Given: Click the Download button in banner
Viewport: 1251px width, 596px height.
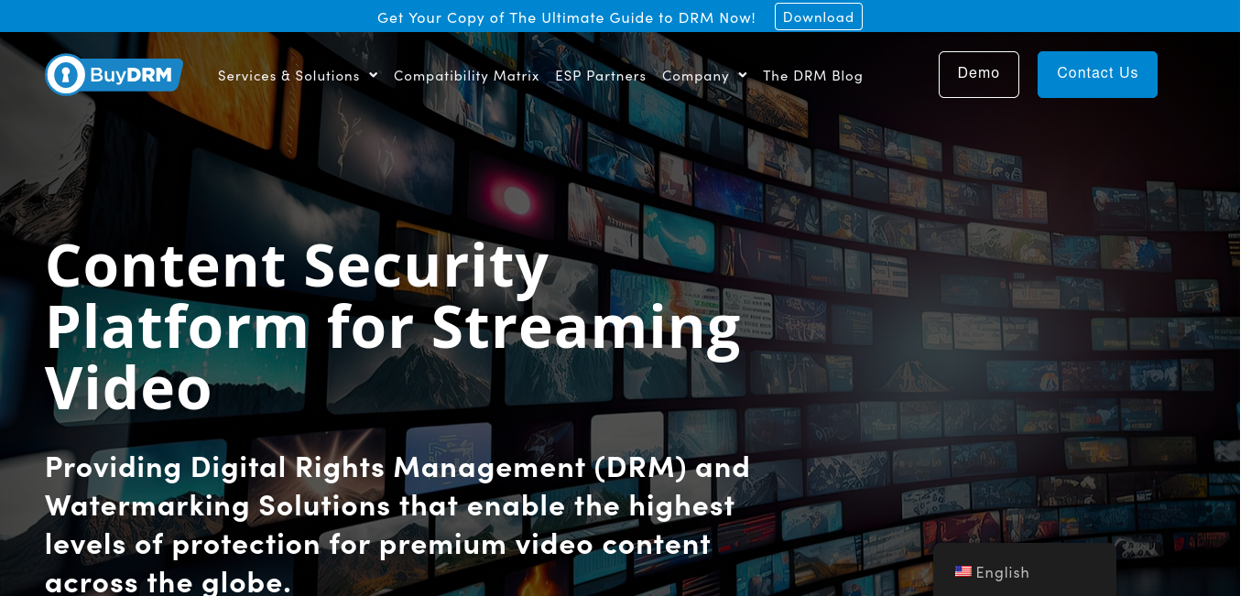Looking at the screenshot, I should [819, 16].
